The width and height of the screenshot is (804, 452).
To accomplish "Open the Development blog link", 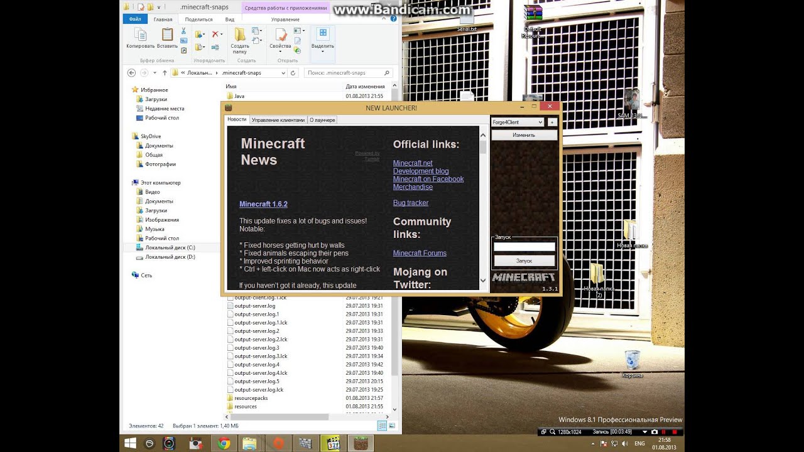I will 421,171.
